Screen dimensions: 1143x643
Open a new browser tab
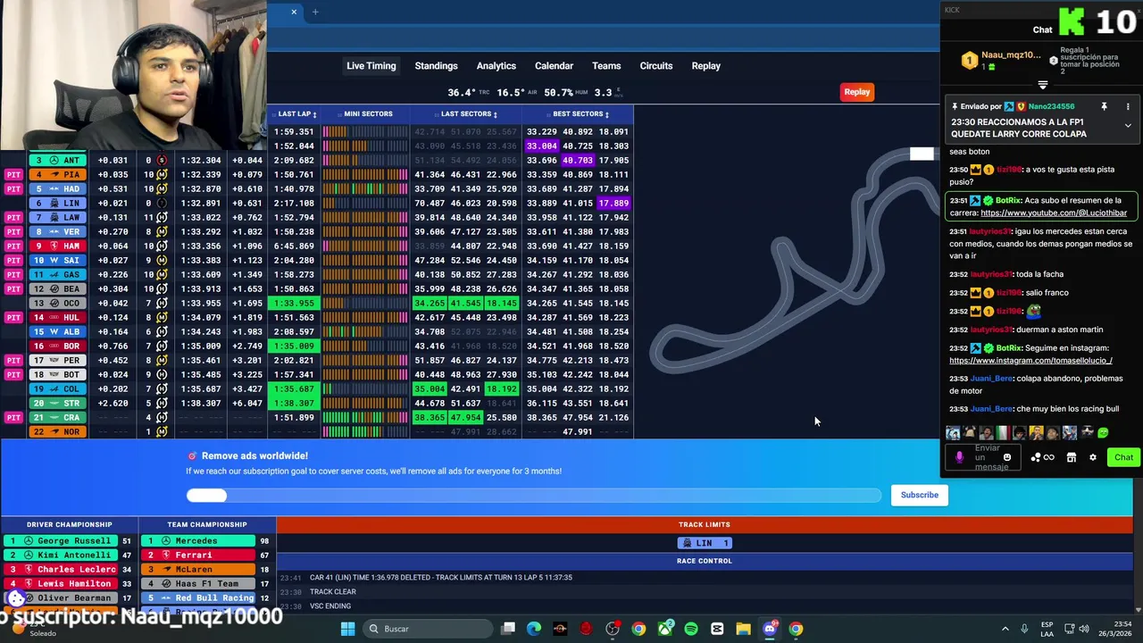(x=314, y=12)
